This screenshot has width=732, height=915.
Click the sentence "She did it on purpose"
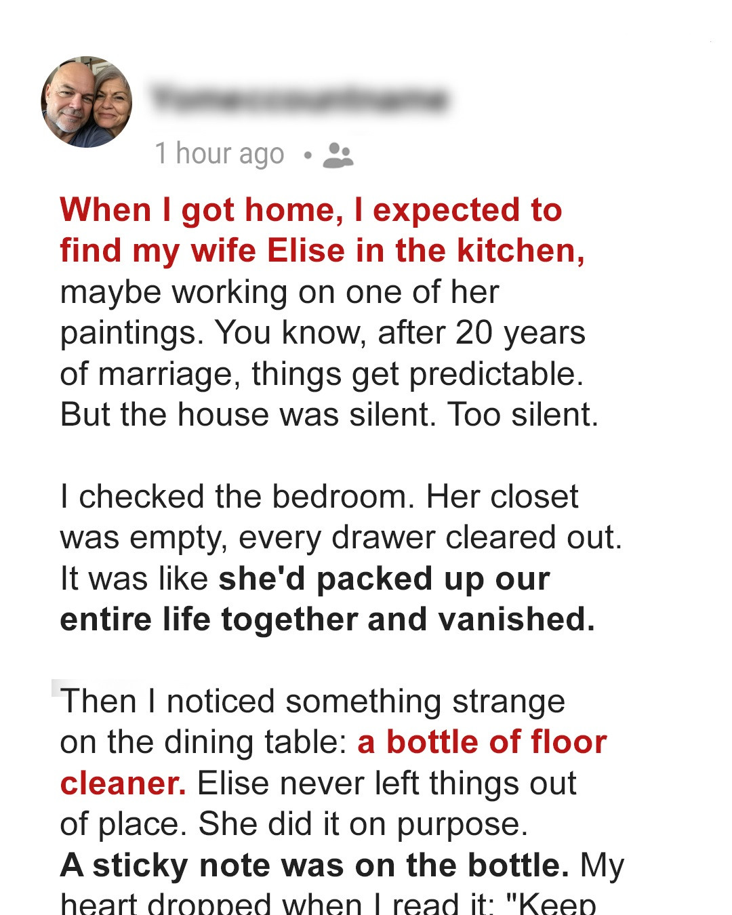[363, 824]
